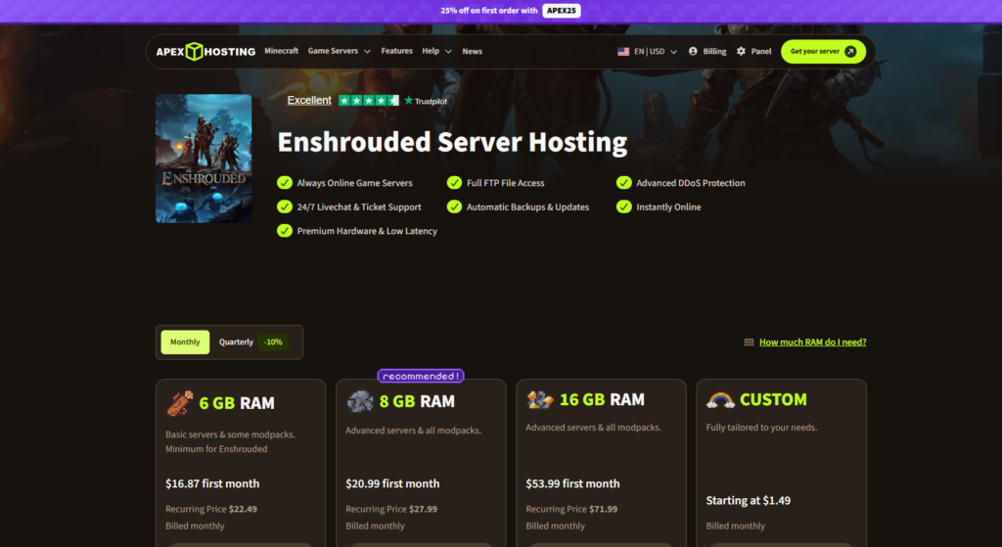The image size is (1002, 547).
Task: Click the APEX25 promo code badge
Action: pos(562,11)
